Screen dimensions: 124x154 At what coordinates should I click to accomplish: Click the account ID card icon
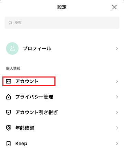tap(9, 81)
